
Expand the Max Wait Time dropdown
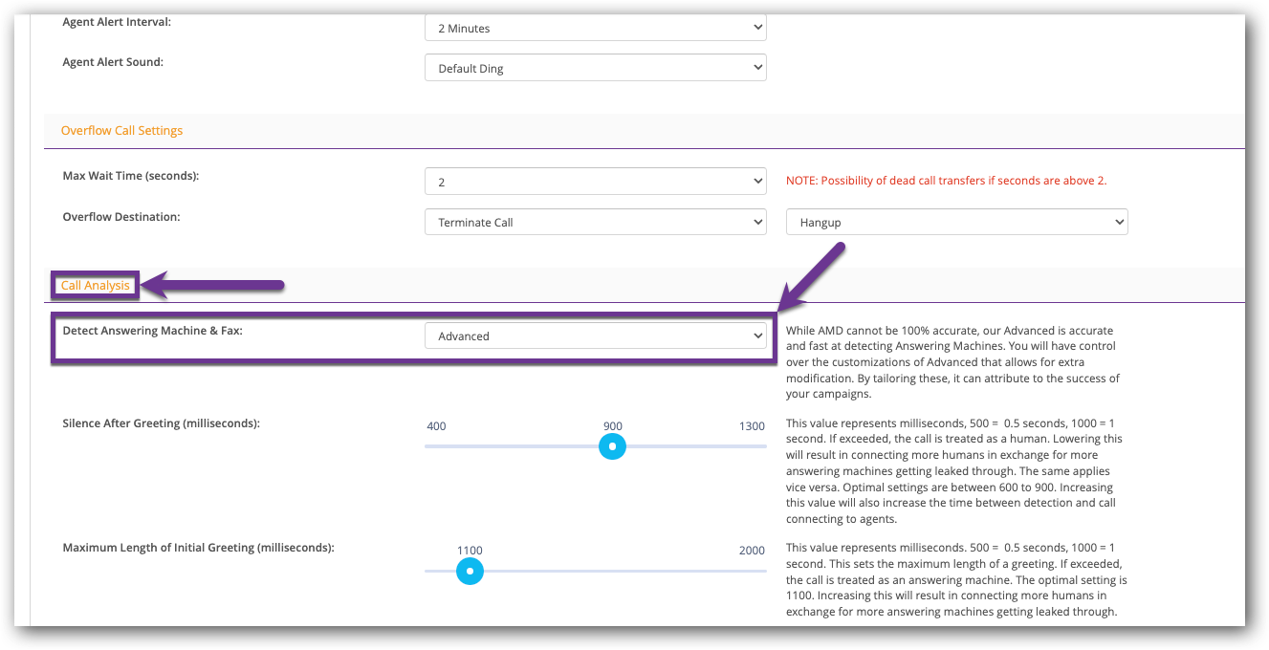click(x=595, y=182)
